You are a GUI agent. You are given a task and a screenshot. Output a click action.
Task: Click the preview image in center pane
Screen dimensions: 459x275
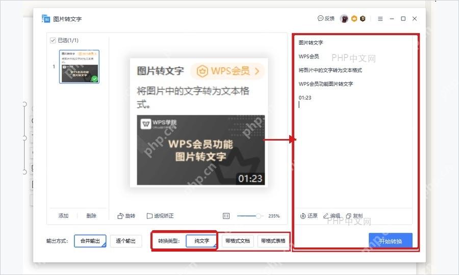click(x=199, y=122)
